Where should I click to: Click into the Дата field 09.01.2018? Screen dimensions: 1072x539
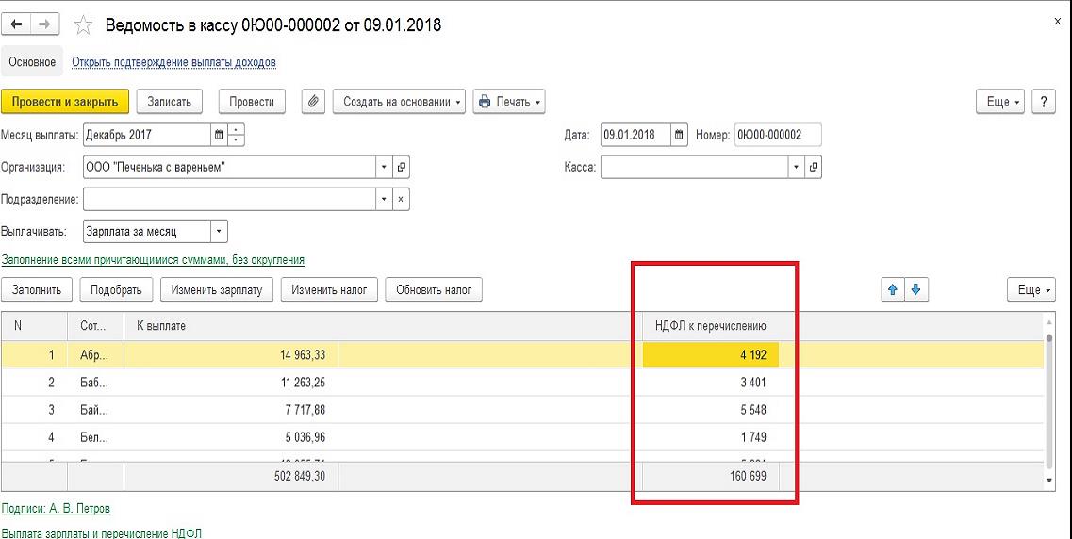635,135
